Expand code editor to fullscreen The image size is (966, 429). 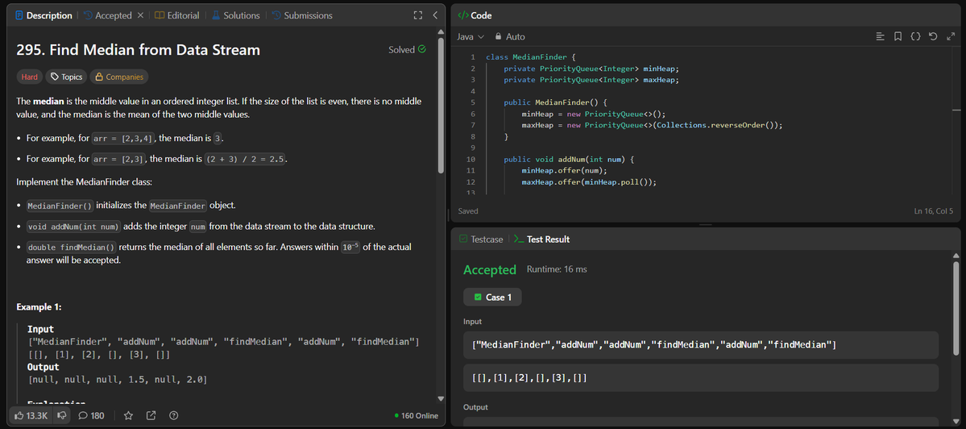[950, 37]
